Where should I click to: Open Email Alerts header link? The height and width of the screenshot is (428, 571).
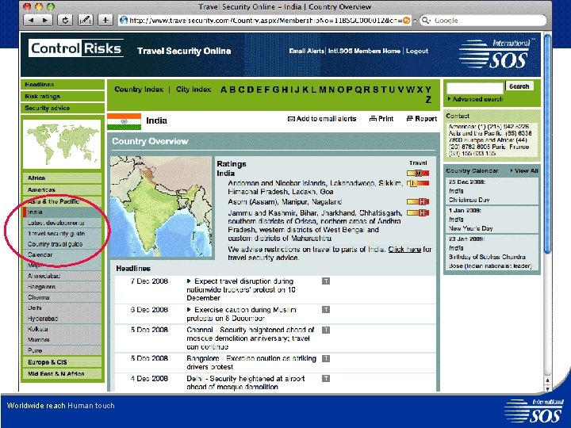tap(306, 51)
